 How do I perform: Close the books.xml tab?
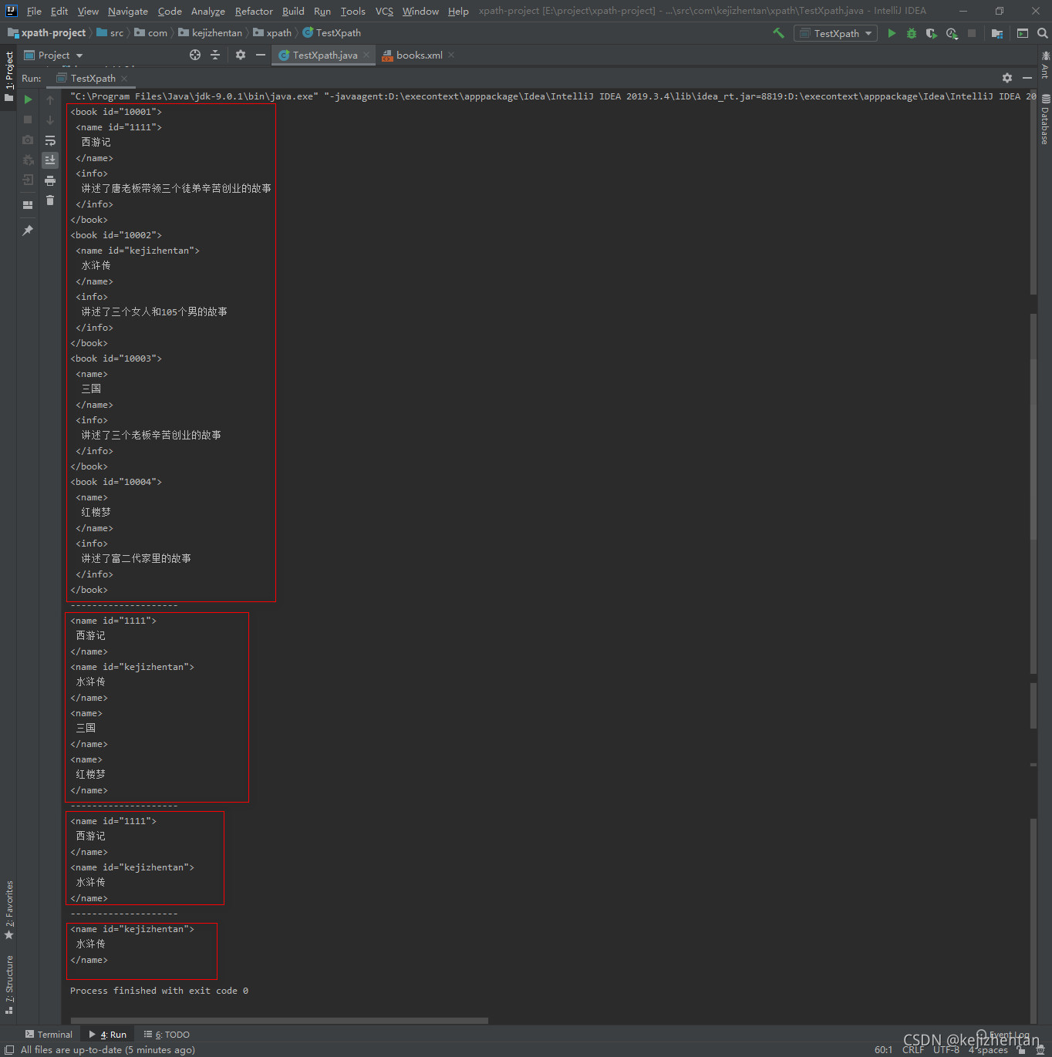click(x=451, y=55)
